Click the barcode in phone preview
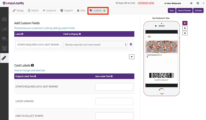This screenshot has height=120, width=206. 162,75
